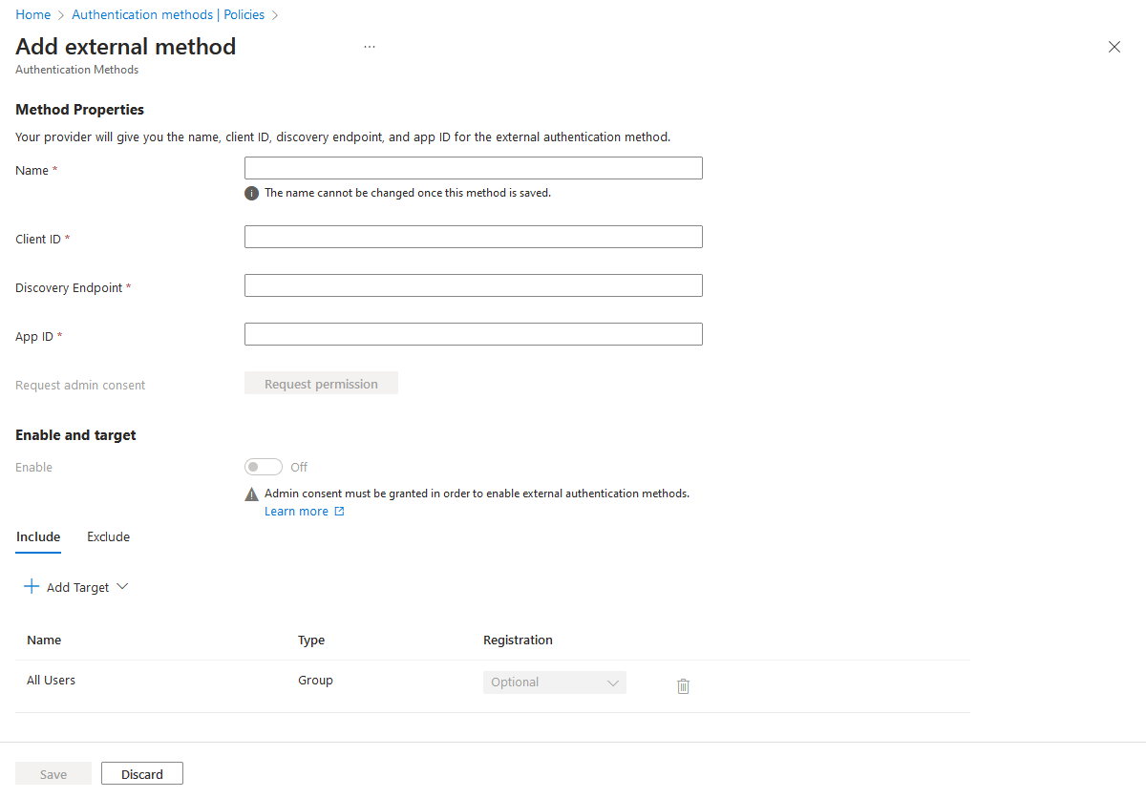Open the Learn more link
Image resolution: width=1146 pixels, height=798 pixels.
(x=296, y=512)
